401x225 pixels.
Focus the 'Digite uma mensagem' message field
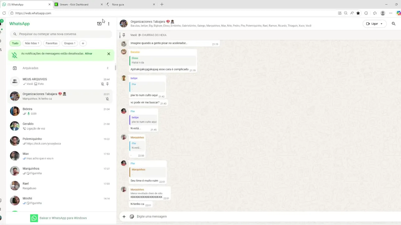[x=266, y=217]
